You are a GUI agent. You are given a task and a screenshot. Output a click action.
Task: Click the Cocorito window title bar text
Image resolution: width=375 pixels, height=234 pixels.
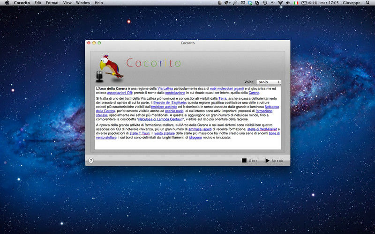(x=188, y=43)
